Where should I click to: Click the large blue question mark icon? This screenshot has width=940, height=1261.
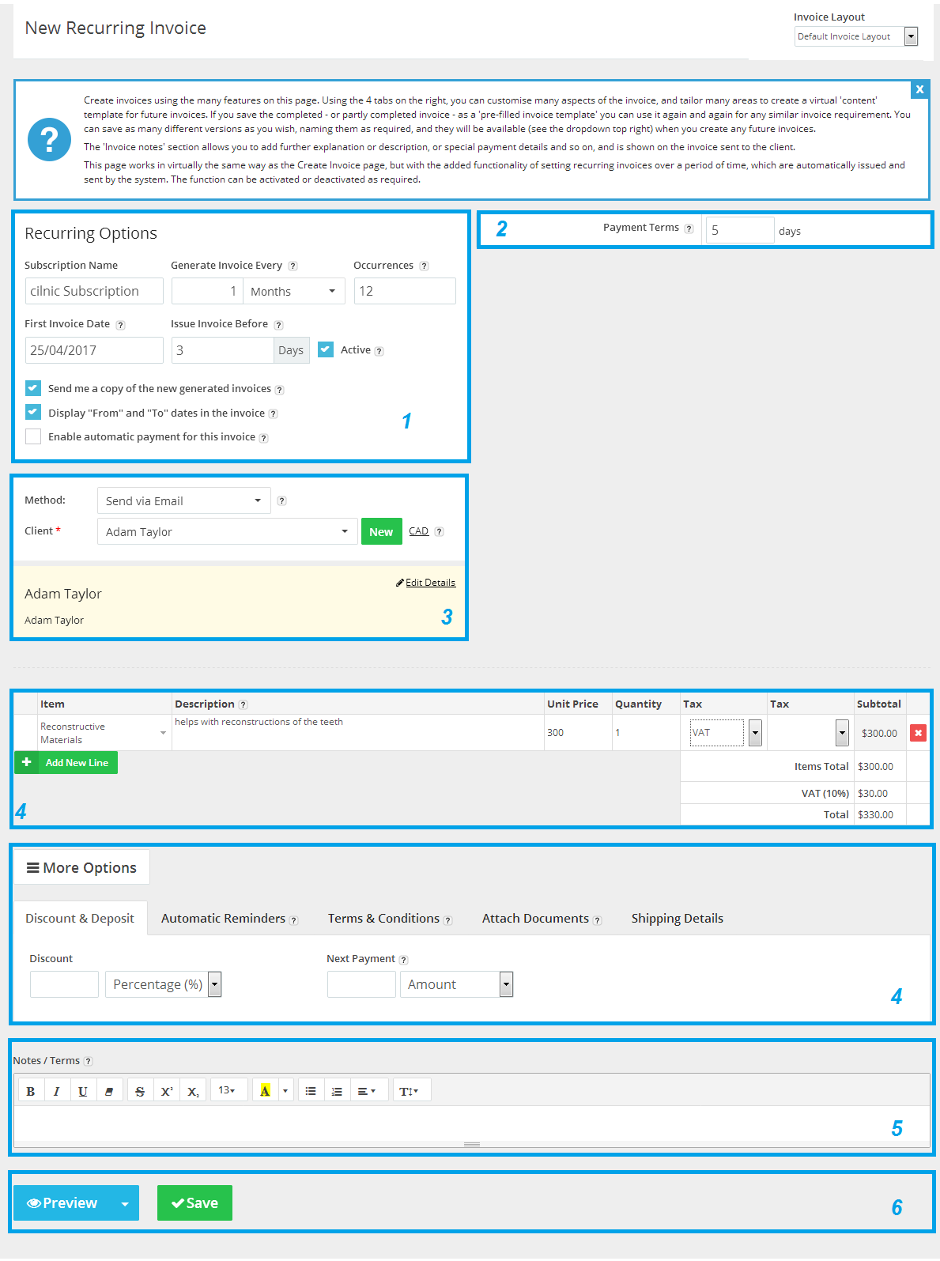pos(49,139)
